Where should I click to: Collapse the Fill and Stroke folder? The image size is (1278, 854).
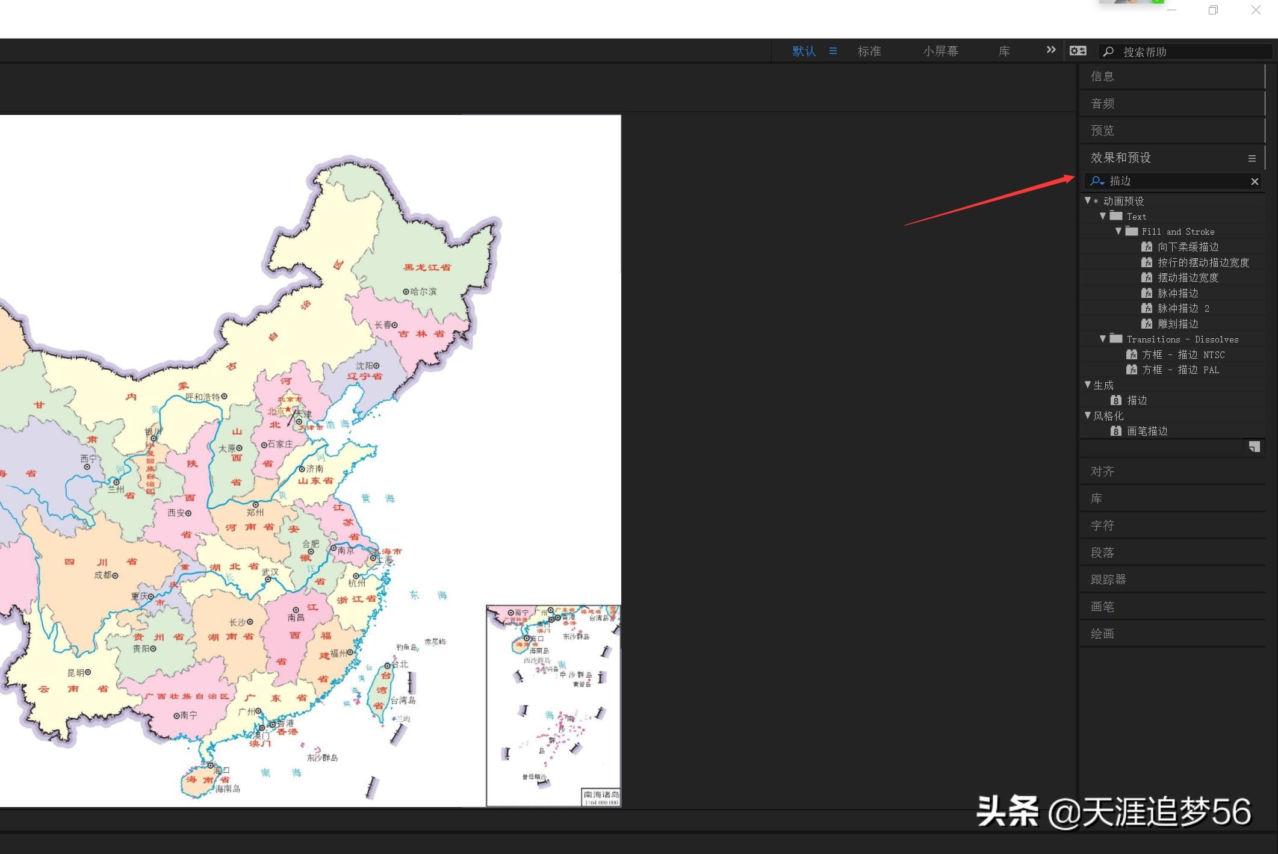coord(1118,231)
